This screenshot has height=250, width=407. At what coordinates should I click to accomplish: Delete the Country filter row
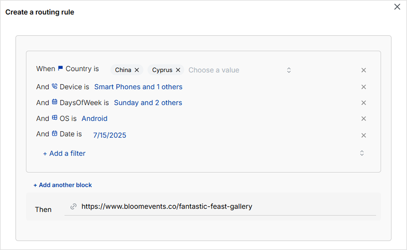364,70
